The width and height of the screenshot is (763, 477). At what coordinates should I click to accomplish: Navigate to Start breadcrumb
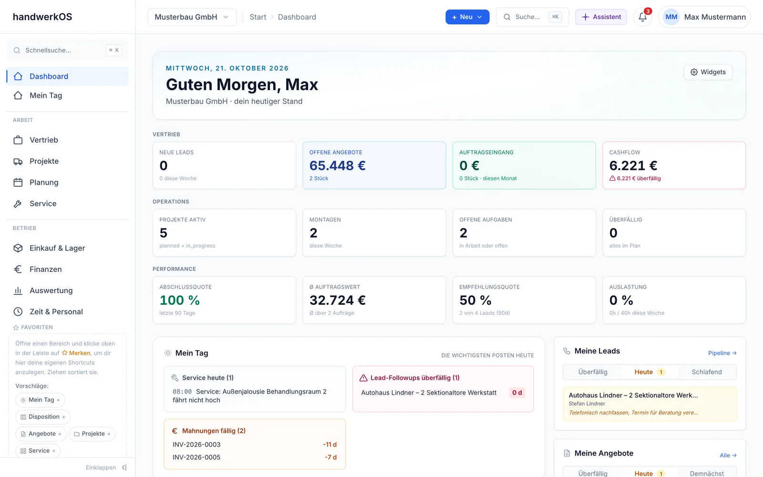point(258,17)
